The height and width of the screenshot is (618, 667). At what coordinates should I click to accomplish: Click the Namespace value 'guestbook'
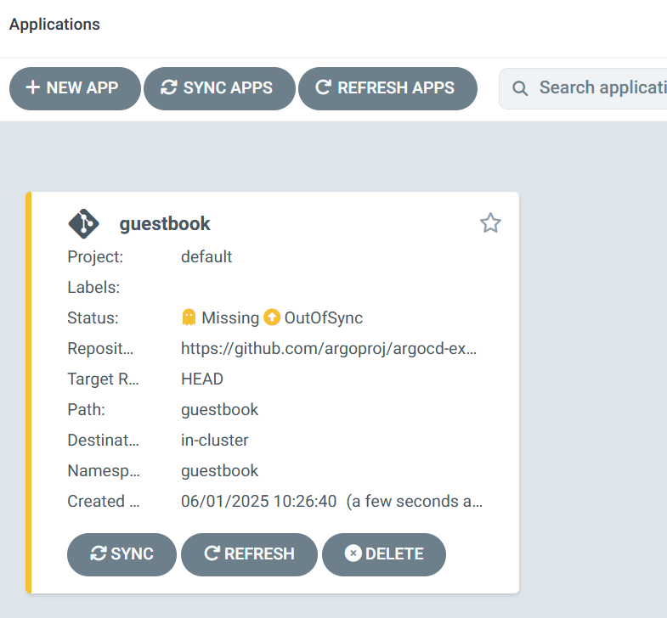[219, 471]
